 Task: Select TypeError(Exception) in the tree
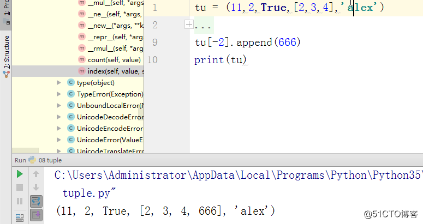tap(110, 94)
